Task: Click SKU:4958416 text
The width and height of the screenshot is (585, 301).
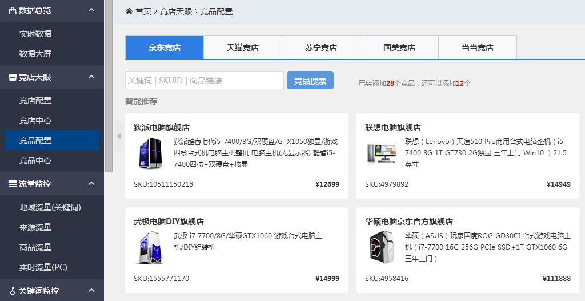Action: click(387, 279)
